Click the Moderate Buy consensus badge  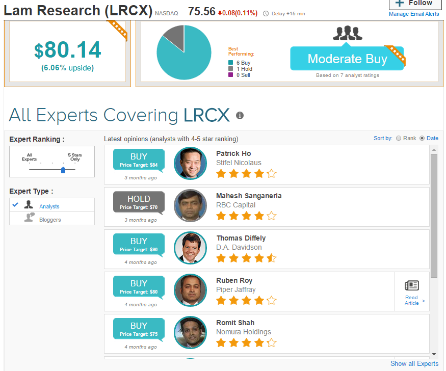(x=347, y=58)
